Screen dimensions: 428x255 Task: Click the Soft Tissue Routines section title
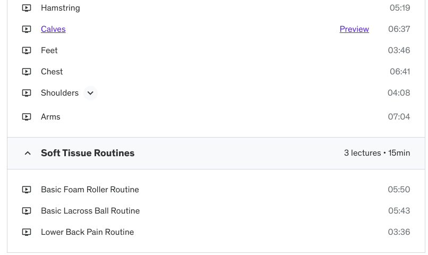pos(88,153)
